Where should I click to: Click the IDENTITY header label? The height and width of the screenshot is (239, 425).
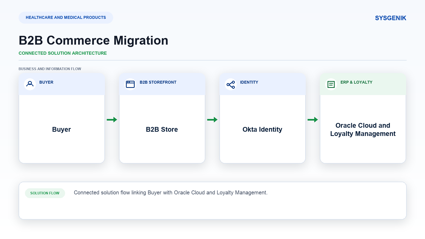coord(249,82)
